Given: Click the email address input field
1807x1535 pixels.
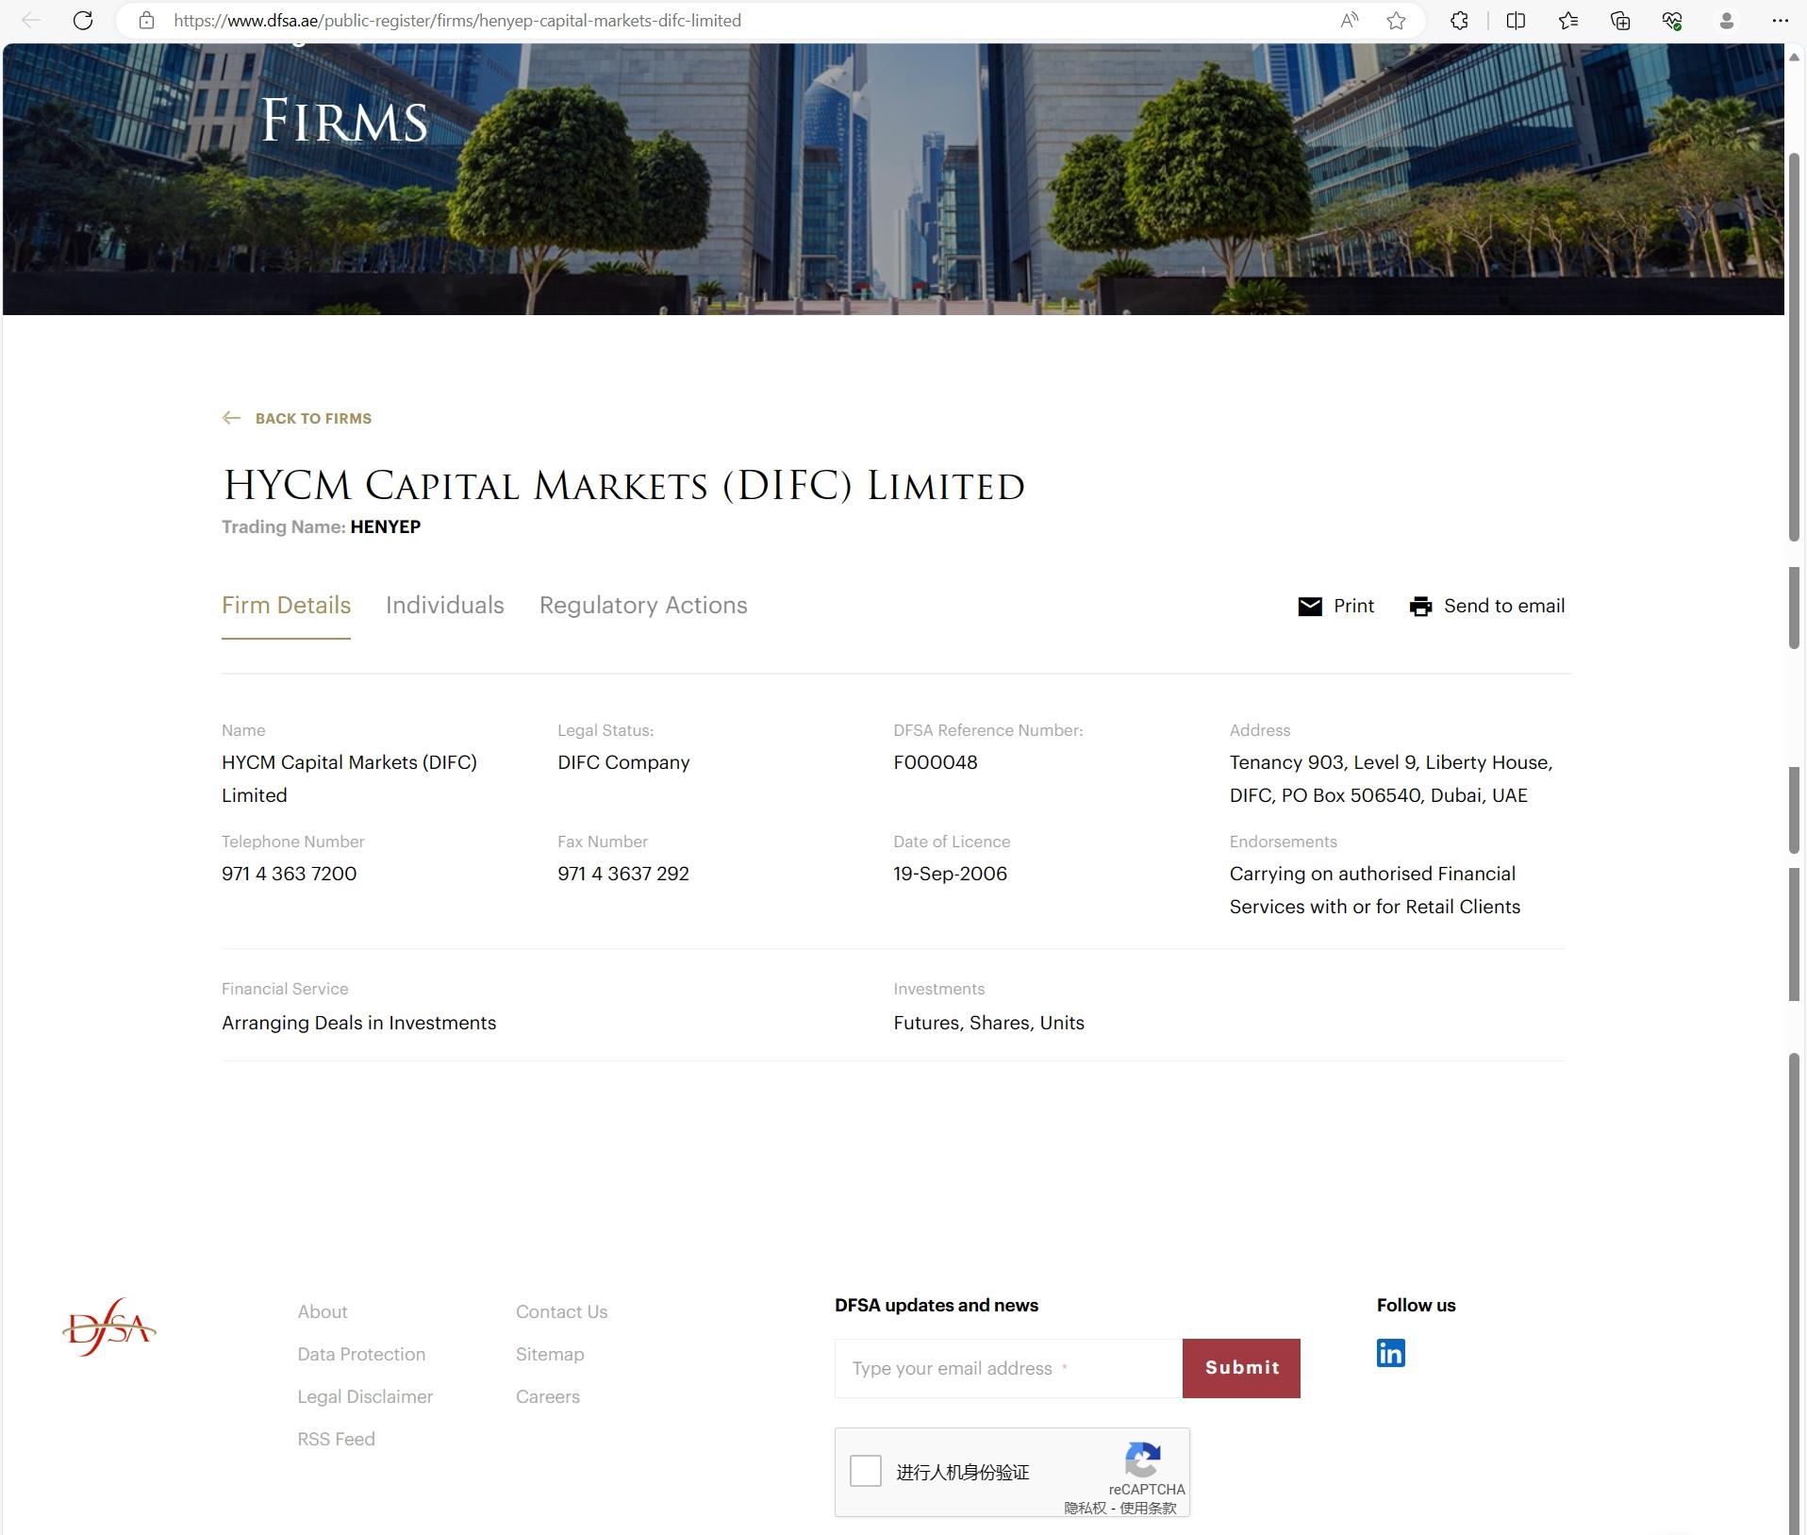Looking at the screenshot, I should pyautogui.click(x=1008, y=1368).
